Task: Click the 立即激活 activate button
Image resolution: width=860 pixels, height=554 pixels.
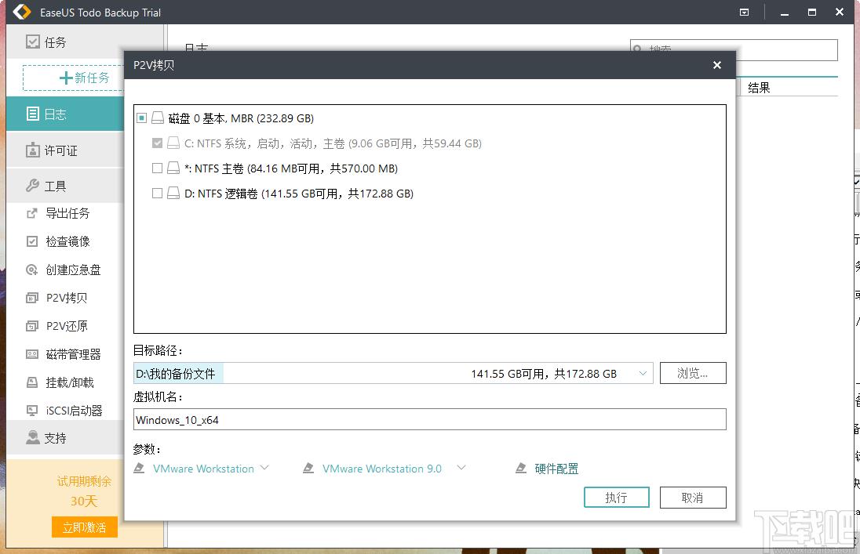Action: [85, 527]
